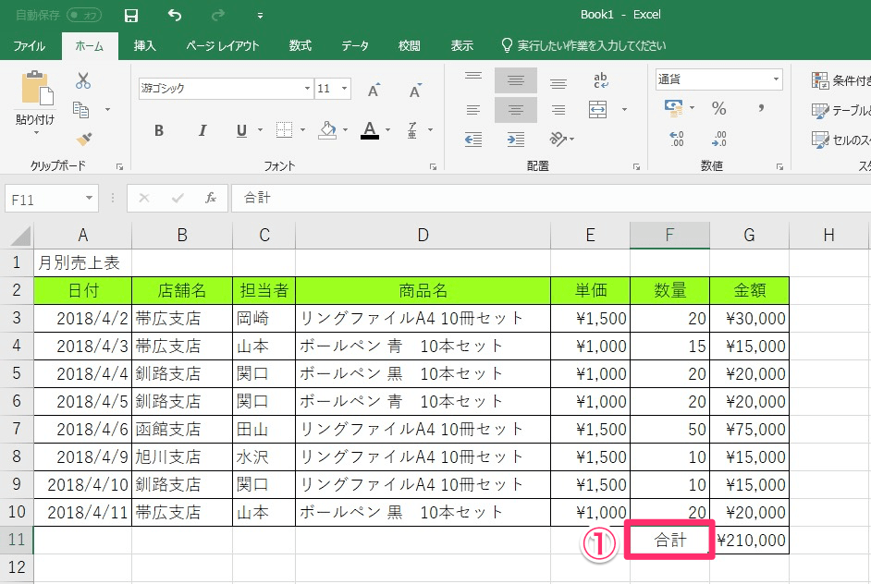The image size is (871, 584).
Task: Switch to the データ tab
Action: [355, 46]
